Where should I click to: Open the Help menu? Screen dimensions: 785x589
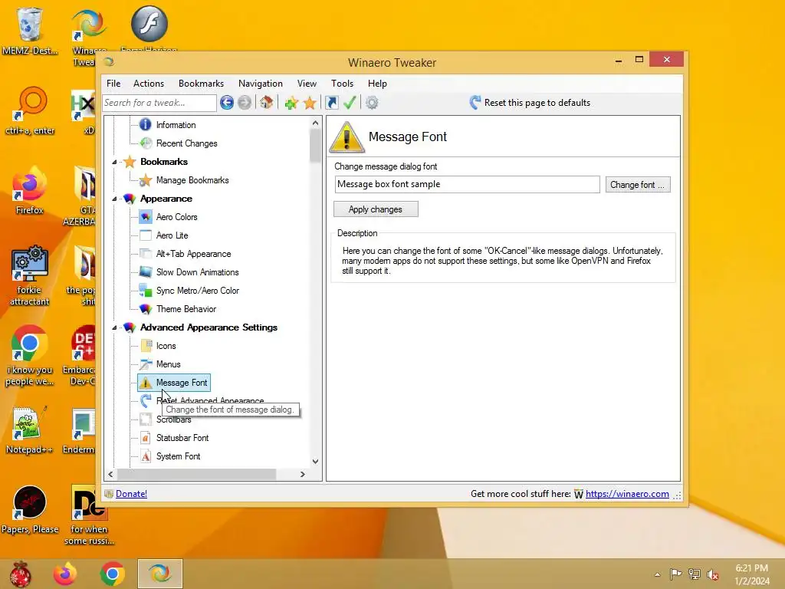click(377, 84)
